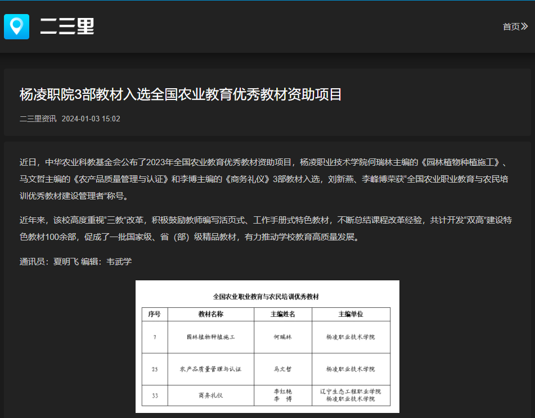Select the 园林植物种植施工 table cell
The height and width of the screenshot is (418, 535).
click(x=210, y=337)
